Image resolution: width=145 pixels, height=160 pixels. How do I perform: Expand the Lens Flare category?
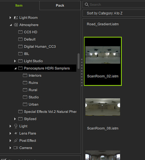click(10, 133)
